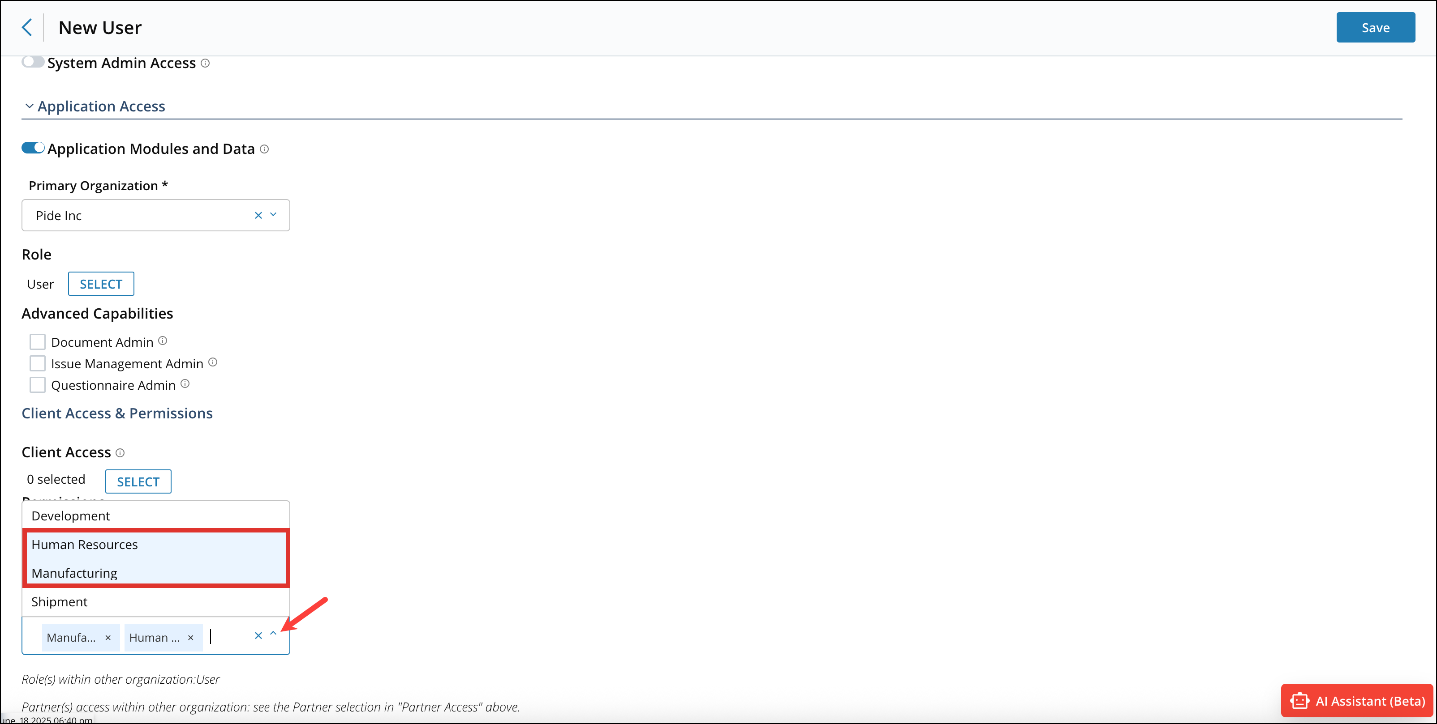Viewport: 1437px width, 724px height.
Task: Choose Development from the dropdown list
Action: (155, 515)
